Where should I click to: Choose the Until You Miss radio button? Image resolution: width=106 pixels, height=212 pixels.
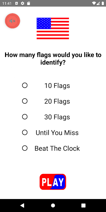(x=25, y=132)
